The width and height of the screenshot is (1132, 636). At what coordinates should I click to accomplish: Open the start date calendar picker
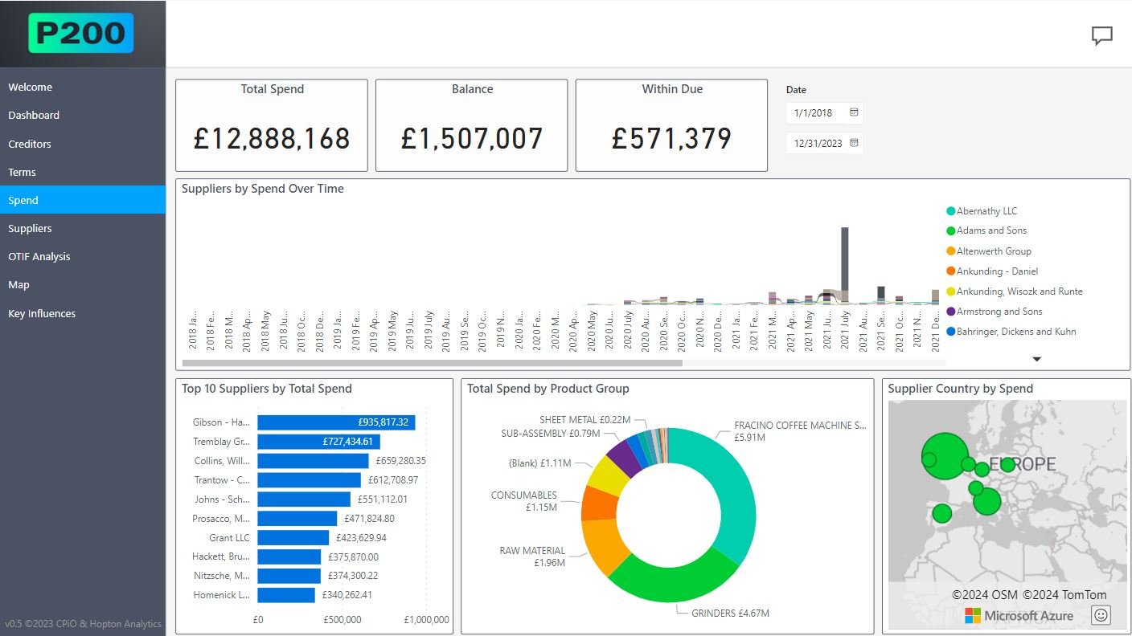coord(854,112)
